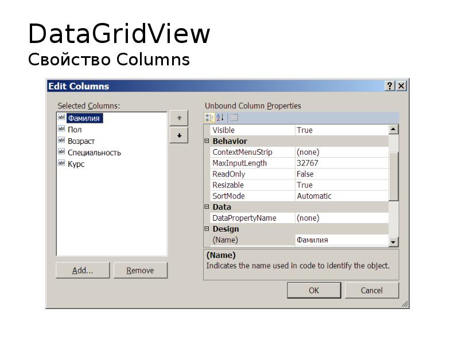
Task: Select the Курс column in list
Action: [76, 164]
